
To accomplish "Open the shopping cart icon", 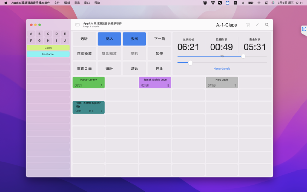I will [248, 25].
